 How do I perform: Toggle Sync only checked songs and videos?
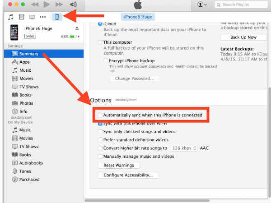click(x=100, y=131)
